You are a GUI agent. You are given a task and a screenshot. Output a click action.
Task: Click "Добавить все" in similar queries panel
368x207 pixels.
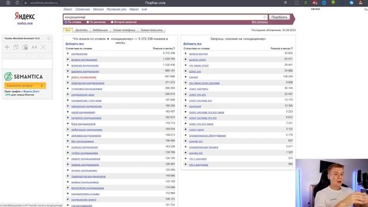(x=193, y=44)
